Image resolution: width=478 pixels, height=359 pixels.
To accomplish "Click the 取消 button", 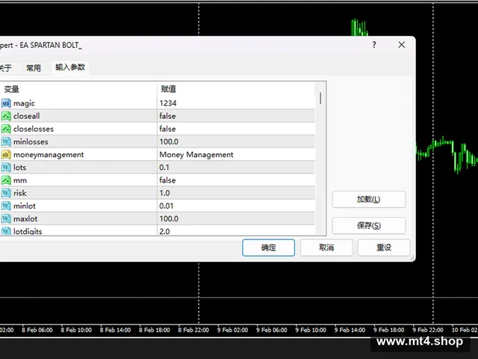I will [326, 248].
